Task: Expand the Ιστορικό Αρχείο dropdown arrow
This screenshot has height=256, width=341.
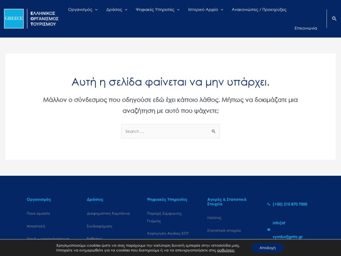Action: [222, 10]
